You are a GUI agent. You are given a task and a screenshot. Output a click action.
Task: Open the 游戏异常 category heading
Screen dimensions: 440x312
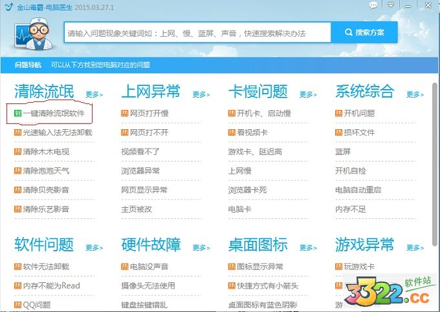(365, 244)
